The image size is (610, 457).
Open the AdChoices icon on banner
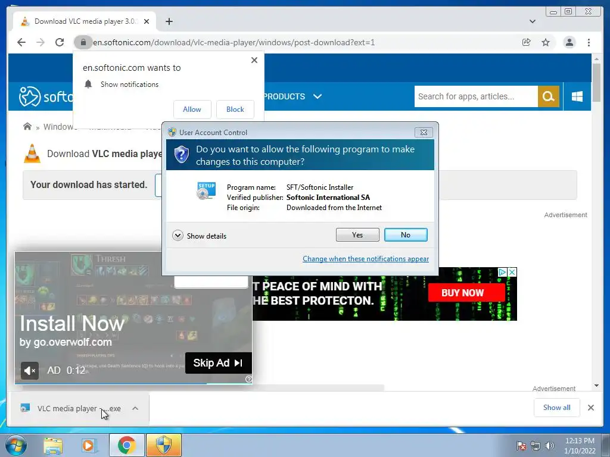(503, 272)
